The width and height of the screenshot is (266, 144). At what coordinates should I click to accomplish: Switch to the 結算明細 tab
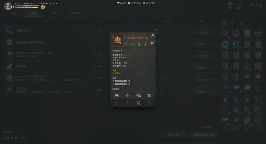76,13
